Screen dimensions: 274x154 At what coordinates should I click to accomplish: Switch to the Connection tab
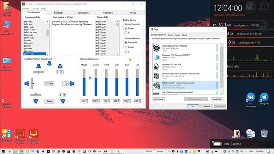[x=83, y=12]
